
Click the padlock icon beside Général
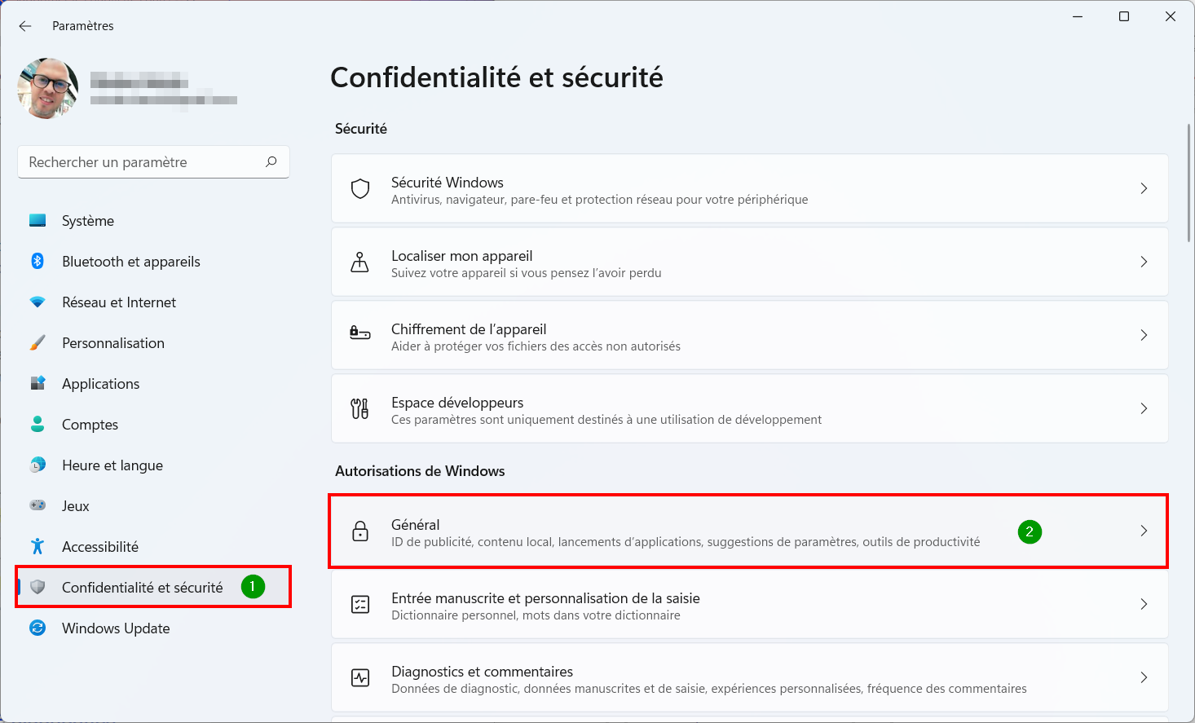tap(360, 531)
